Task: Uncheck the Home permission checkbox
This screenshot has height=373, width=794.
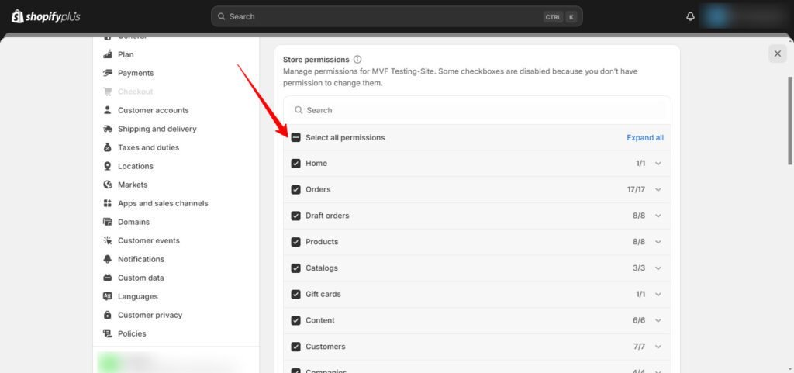Action: point(295,164)
